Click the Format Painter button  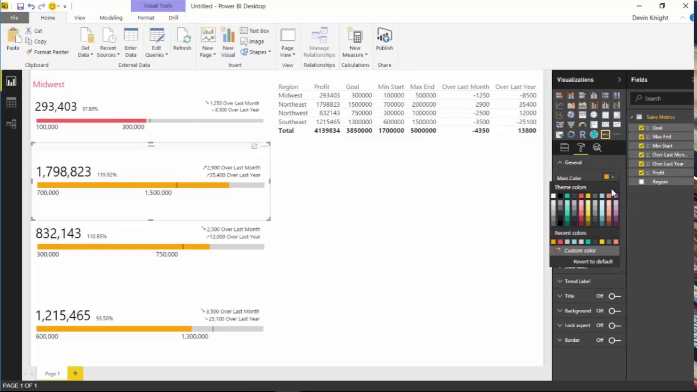click(x=47, y=52)
